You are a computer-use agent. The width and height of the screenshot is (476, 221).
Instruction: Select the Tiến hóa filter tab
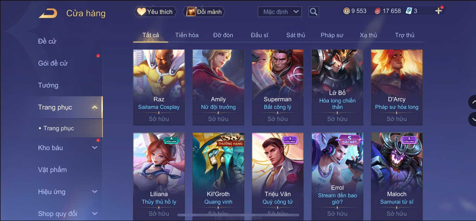(x=187, y=35)
